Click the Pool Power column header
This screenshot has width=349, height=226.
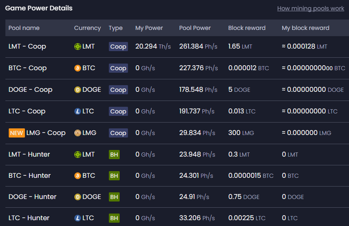click(195, 28)
